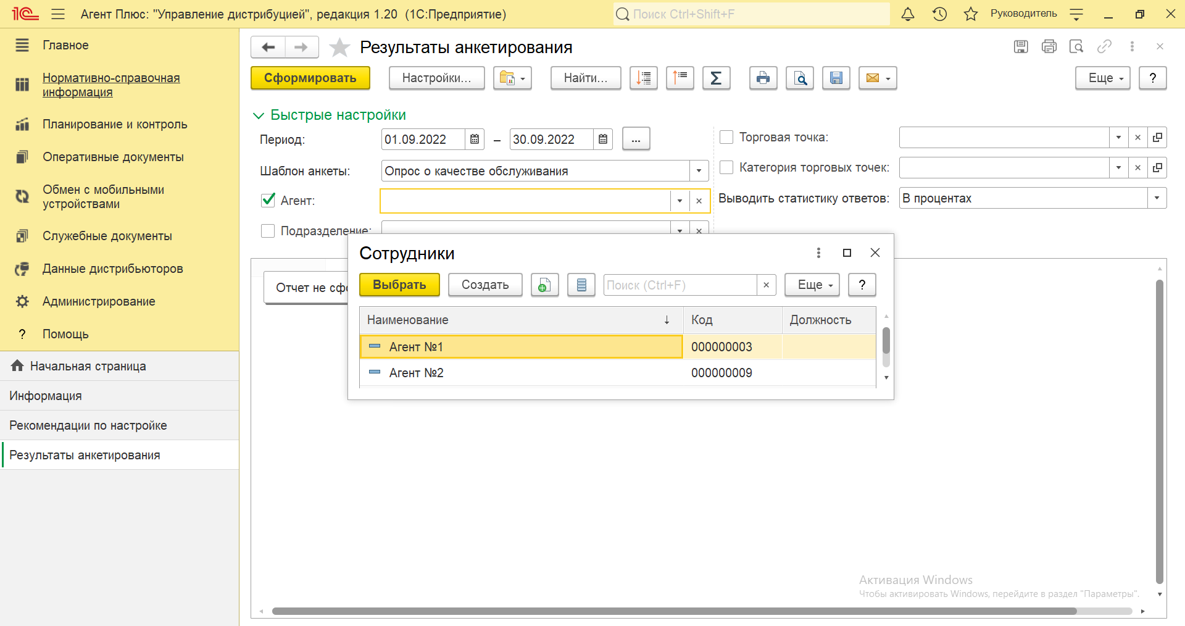The width and height of the screenshot is (1185, 626).
Task: Open print preview icon
Action: [x=800, y=78]
